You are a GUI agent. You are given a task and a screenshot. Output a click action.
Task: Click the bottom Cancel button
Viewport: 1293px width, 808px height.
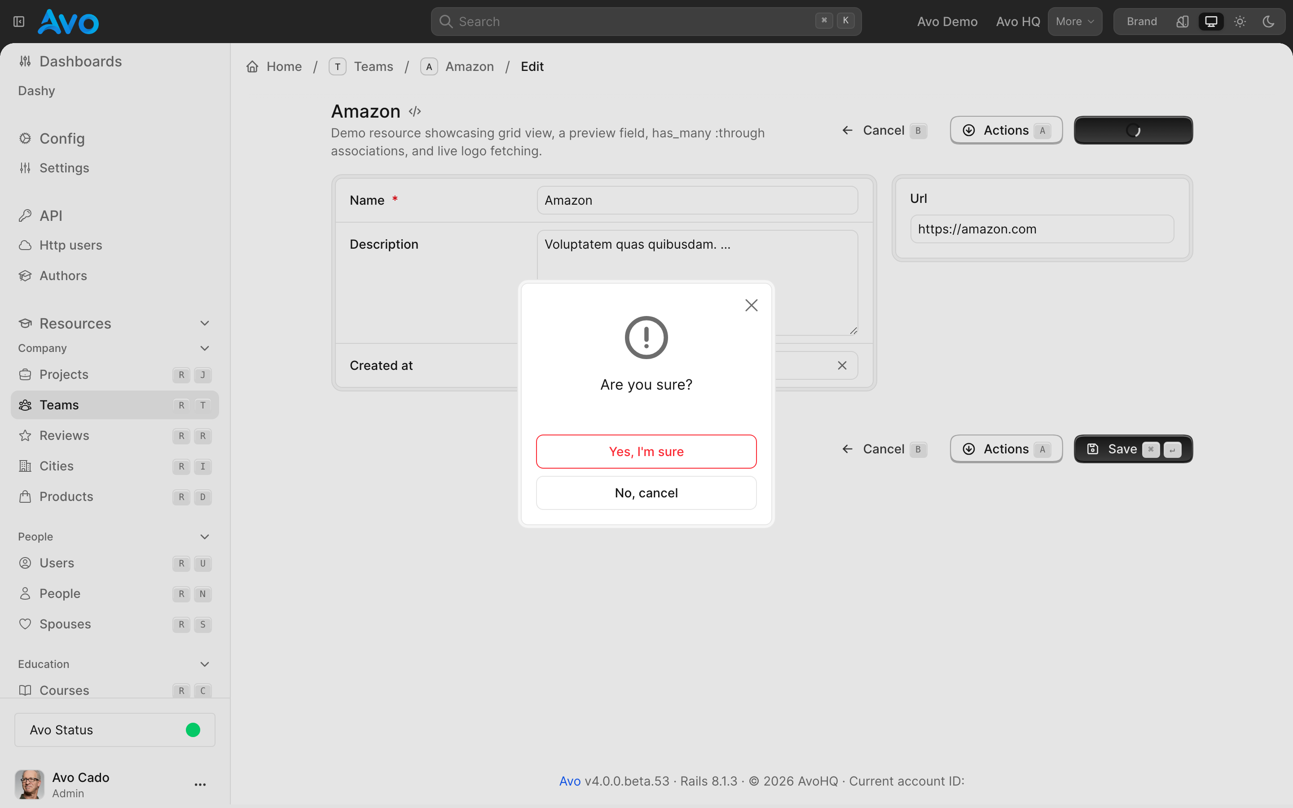coord(884,449)
